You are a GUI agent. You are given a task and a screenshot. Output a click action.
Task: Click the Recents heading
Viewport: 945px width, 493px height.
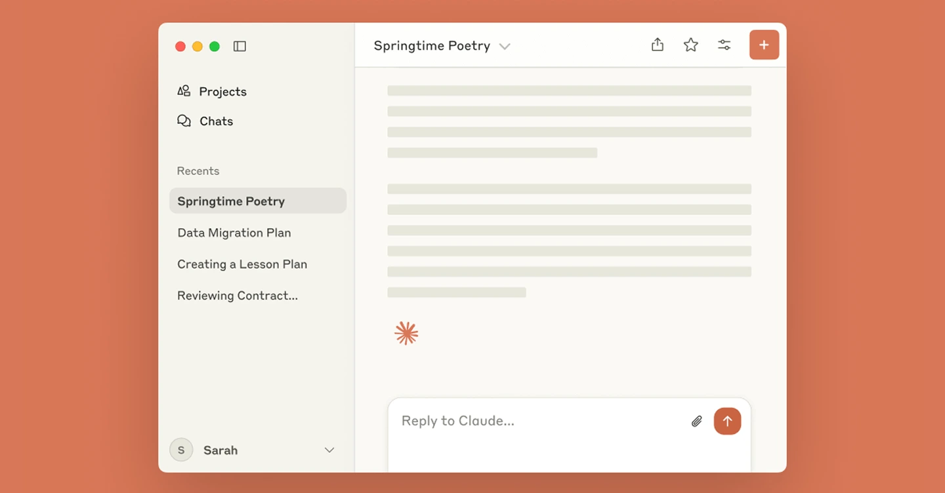(198, 171)
